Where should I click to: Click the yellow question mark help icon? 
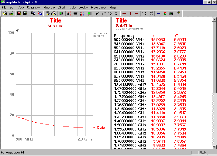(x=179, y=13)
